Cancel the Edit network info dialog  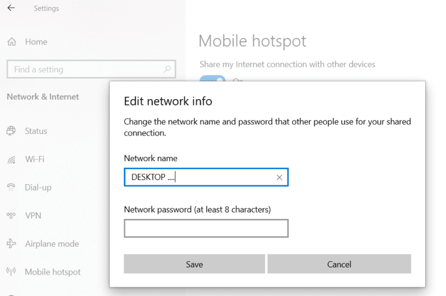(339, 264)
